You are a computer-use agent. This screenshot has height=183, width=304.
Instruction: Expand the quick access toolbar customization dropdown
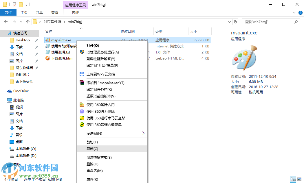tap(26, 4)
